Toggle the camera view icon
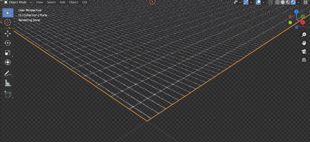Screen dimensions: 310x142 [x=304, y=51]
